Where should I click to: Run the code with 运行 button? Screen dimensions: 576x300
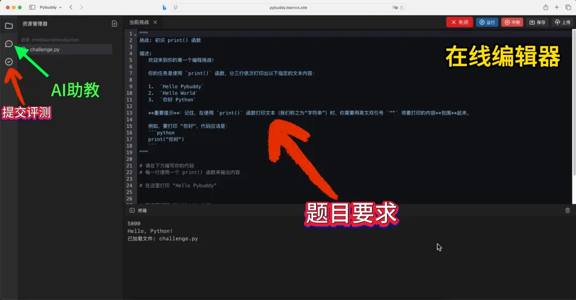click(487, 22)
